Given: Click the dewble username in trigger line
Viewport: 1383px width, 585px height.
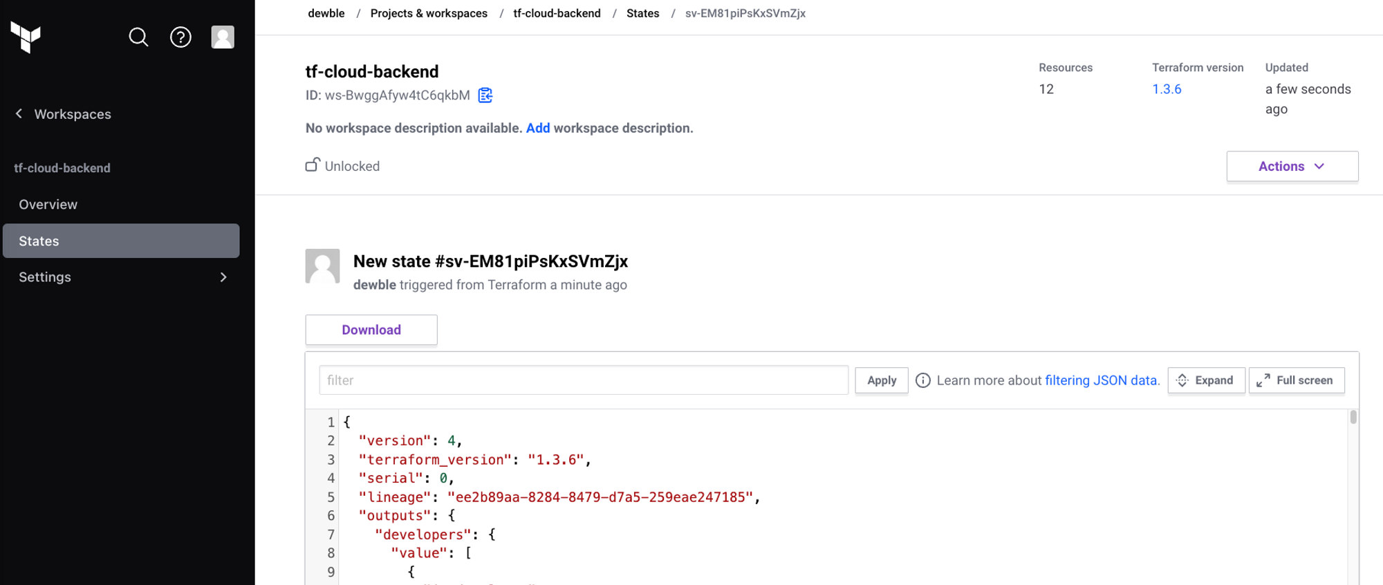Looking at the screenshot, I should click(x=375, y=285).
